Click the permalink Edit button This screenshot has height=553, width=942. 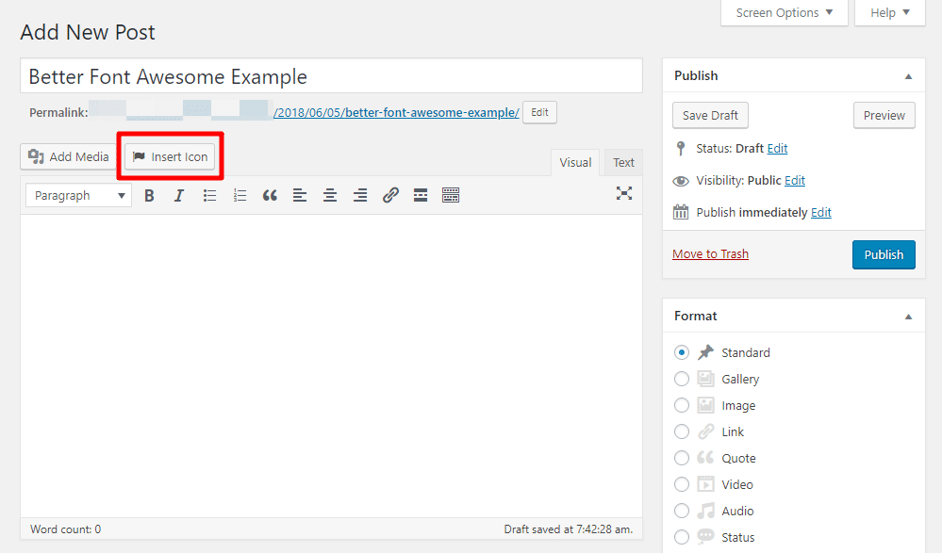(x=539, y=112)
